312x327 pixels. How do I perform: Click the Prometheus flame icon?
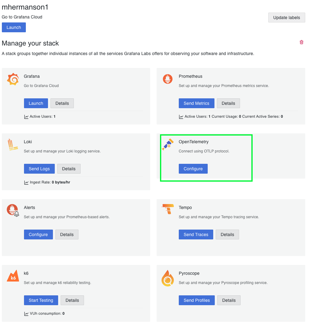167,79
